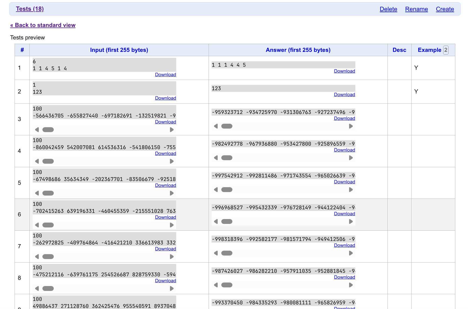Click left scroll arrow on test 6 answer

[216, 221]
